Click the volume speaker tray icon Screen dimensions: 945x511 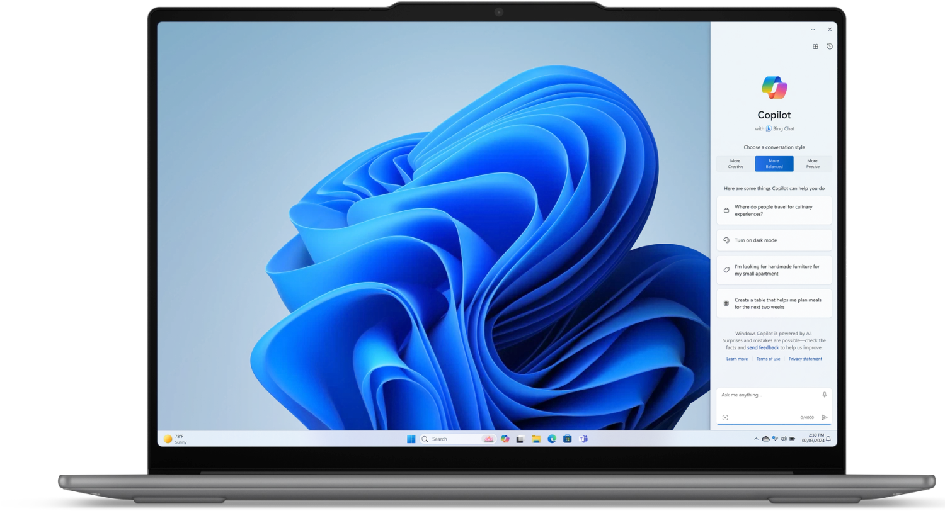pyautogui.click(x=784, y=439)
